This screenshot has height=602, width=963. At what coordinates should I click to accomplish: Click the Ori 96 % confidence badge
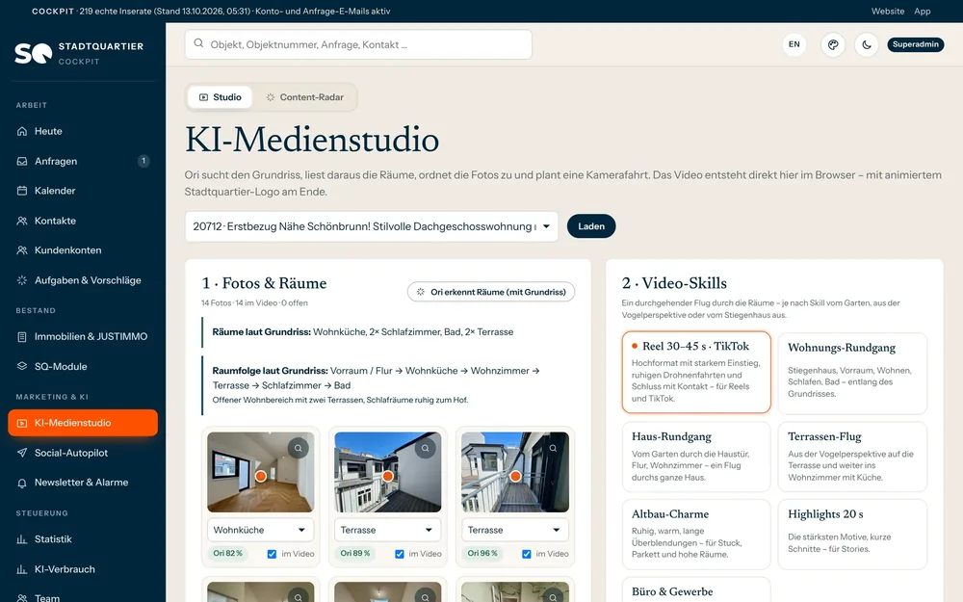(x=482, y=554)
